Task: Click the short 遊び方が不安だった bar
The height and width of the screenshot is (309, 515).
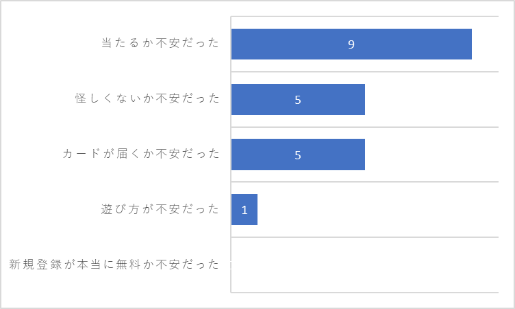Action: point(244,210)
